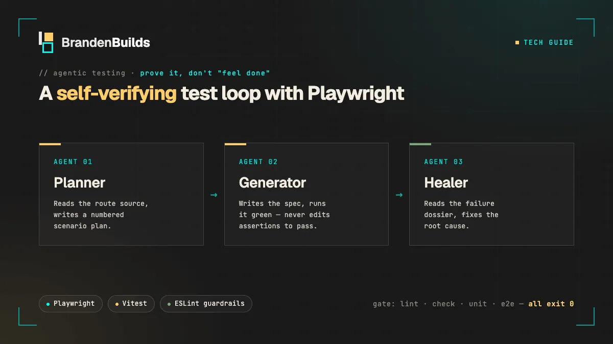Select the Playwright pill tag
The height and width of the screenshot is (344, 613).
click(x=70, y=304)
